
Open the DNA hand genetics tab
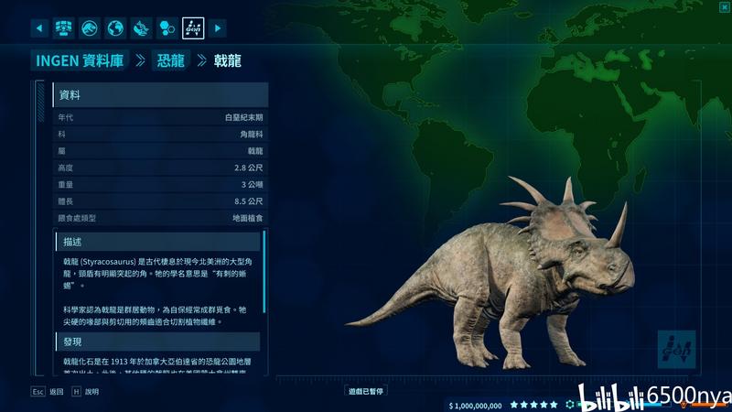141,28
